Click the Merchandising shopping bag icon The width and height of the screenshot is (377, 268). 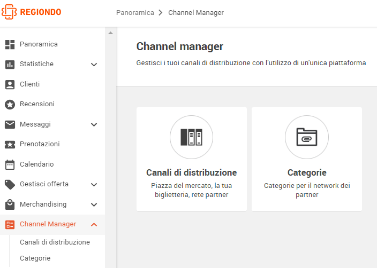click(10, 204)
